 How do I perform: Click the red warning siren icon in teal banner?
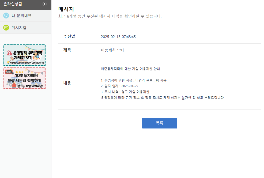10,53
